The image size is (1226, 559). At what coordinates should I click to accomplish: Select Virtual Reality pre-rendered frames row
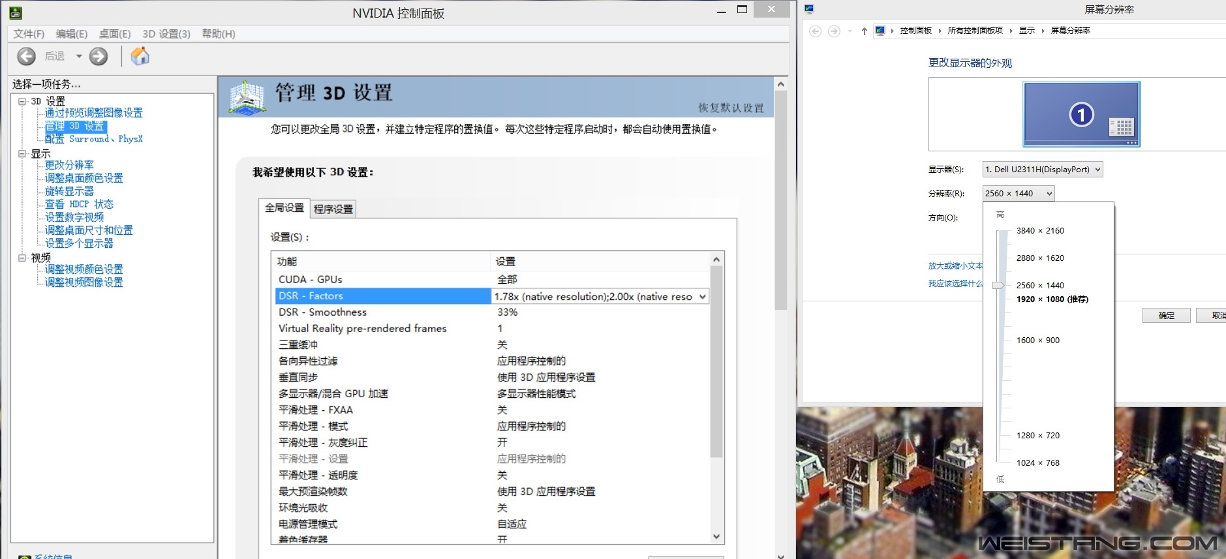(491, 329)
